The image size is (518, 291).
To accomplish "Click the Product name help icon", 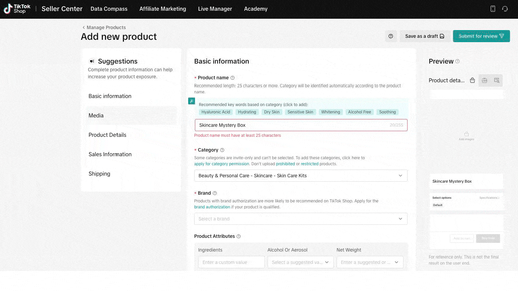I will (x=233, y=78).
